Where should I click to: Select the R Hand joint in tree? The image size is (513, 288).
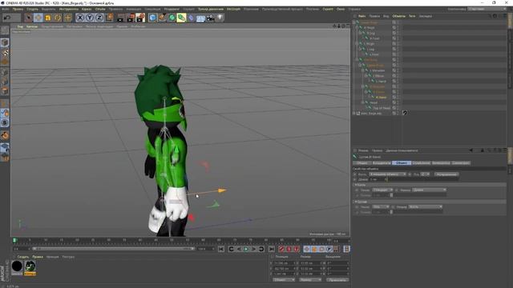point(382,98)
